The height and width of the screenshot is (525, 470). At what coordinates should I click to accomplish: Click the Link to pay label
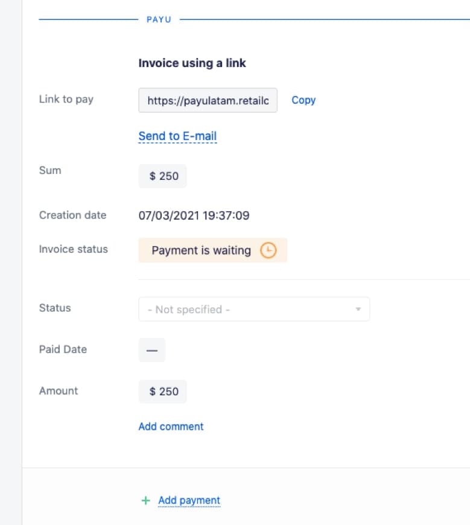[66, 99]
